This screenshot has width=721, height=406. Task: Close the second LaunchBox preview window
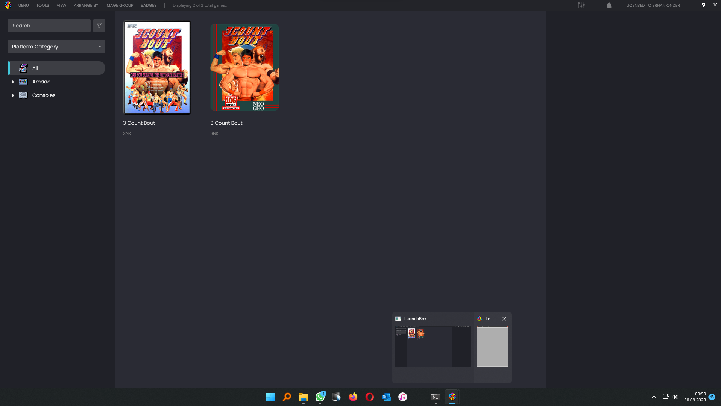504,319
